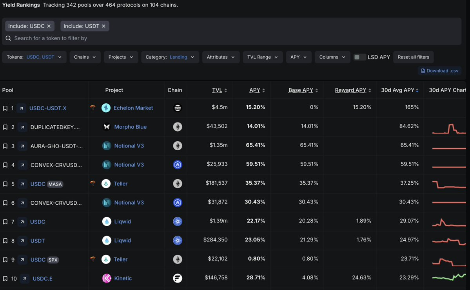
Task: Expand the Columns dropdown
Action: pos(332,57)
